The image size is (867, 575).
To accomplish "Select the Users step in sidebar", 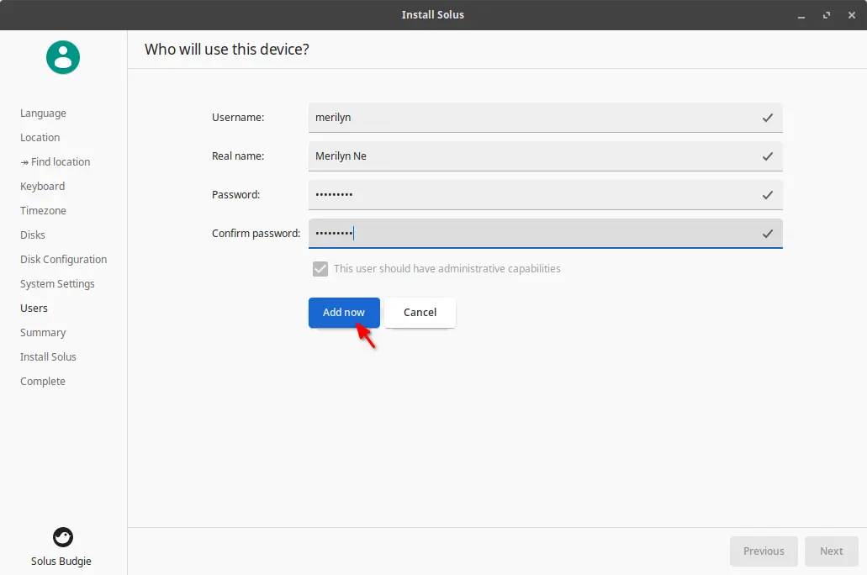I will [x=34, y=308].
